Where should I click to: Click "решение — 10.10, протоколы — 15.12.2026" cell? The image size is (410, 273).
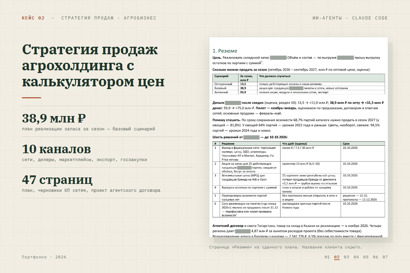[x=363, y=197]
